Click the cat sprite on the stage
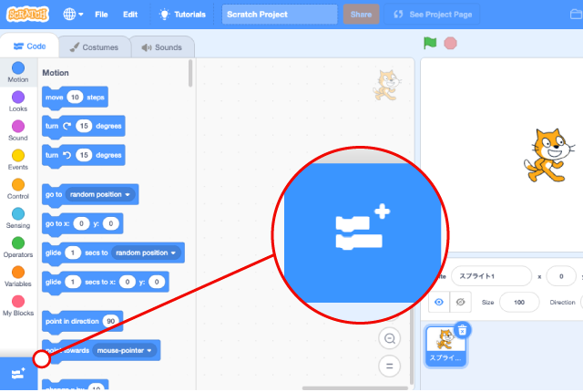583x392 pixels. click(x=548, y=156)
